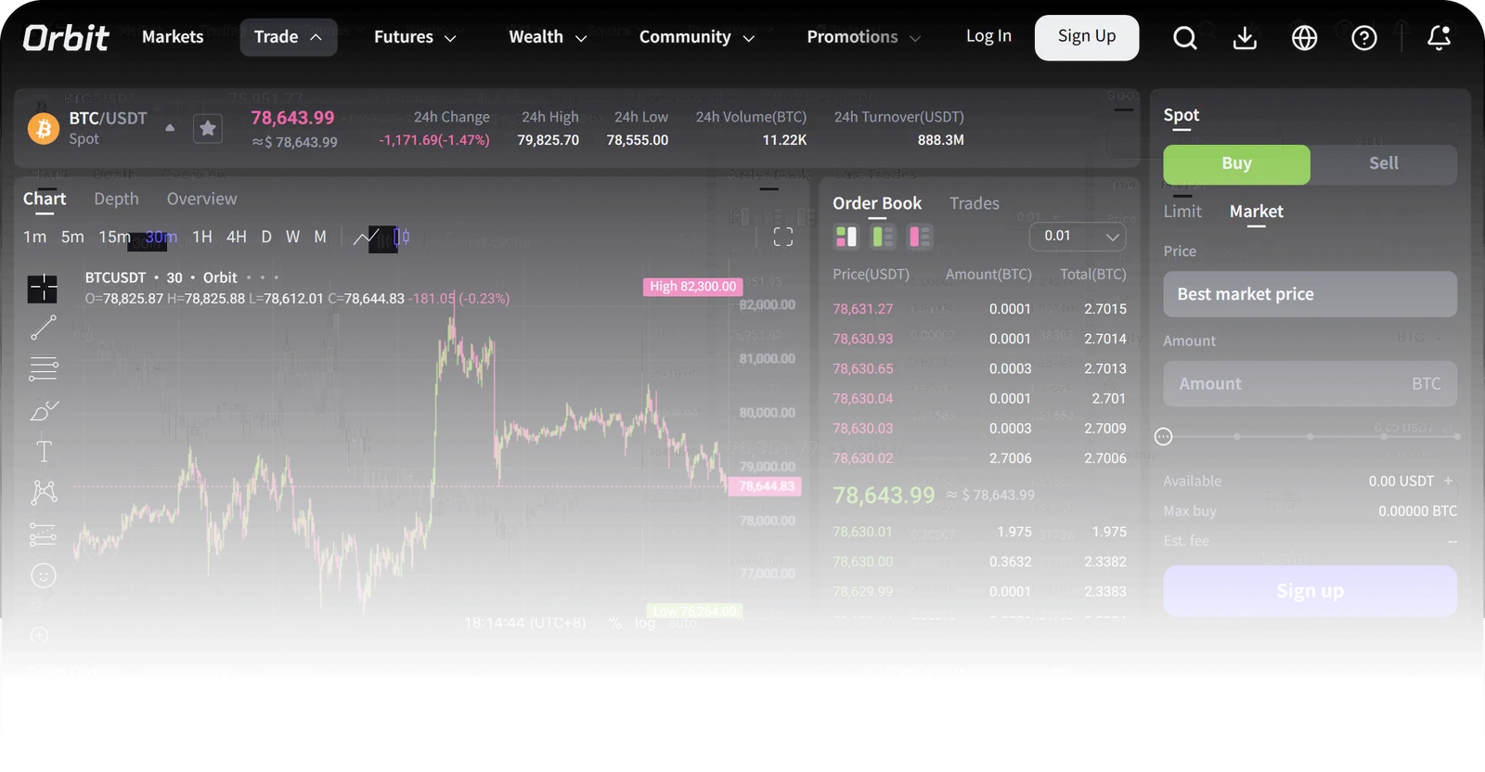Click the zoom-in tool at the toolbar bottom

pyautogui.click(x=40, y=635)
